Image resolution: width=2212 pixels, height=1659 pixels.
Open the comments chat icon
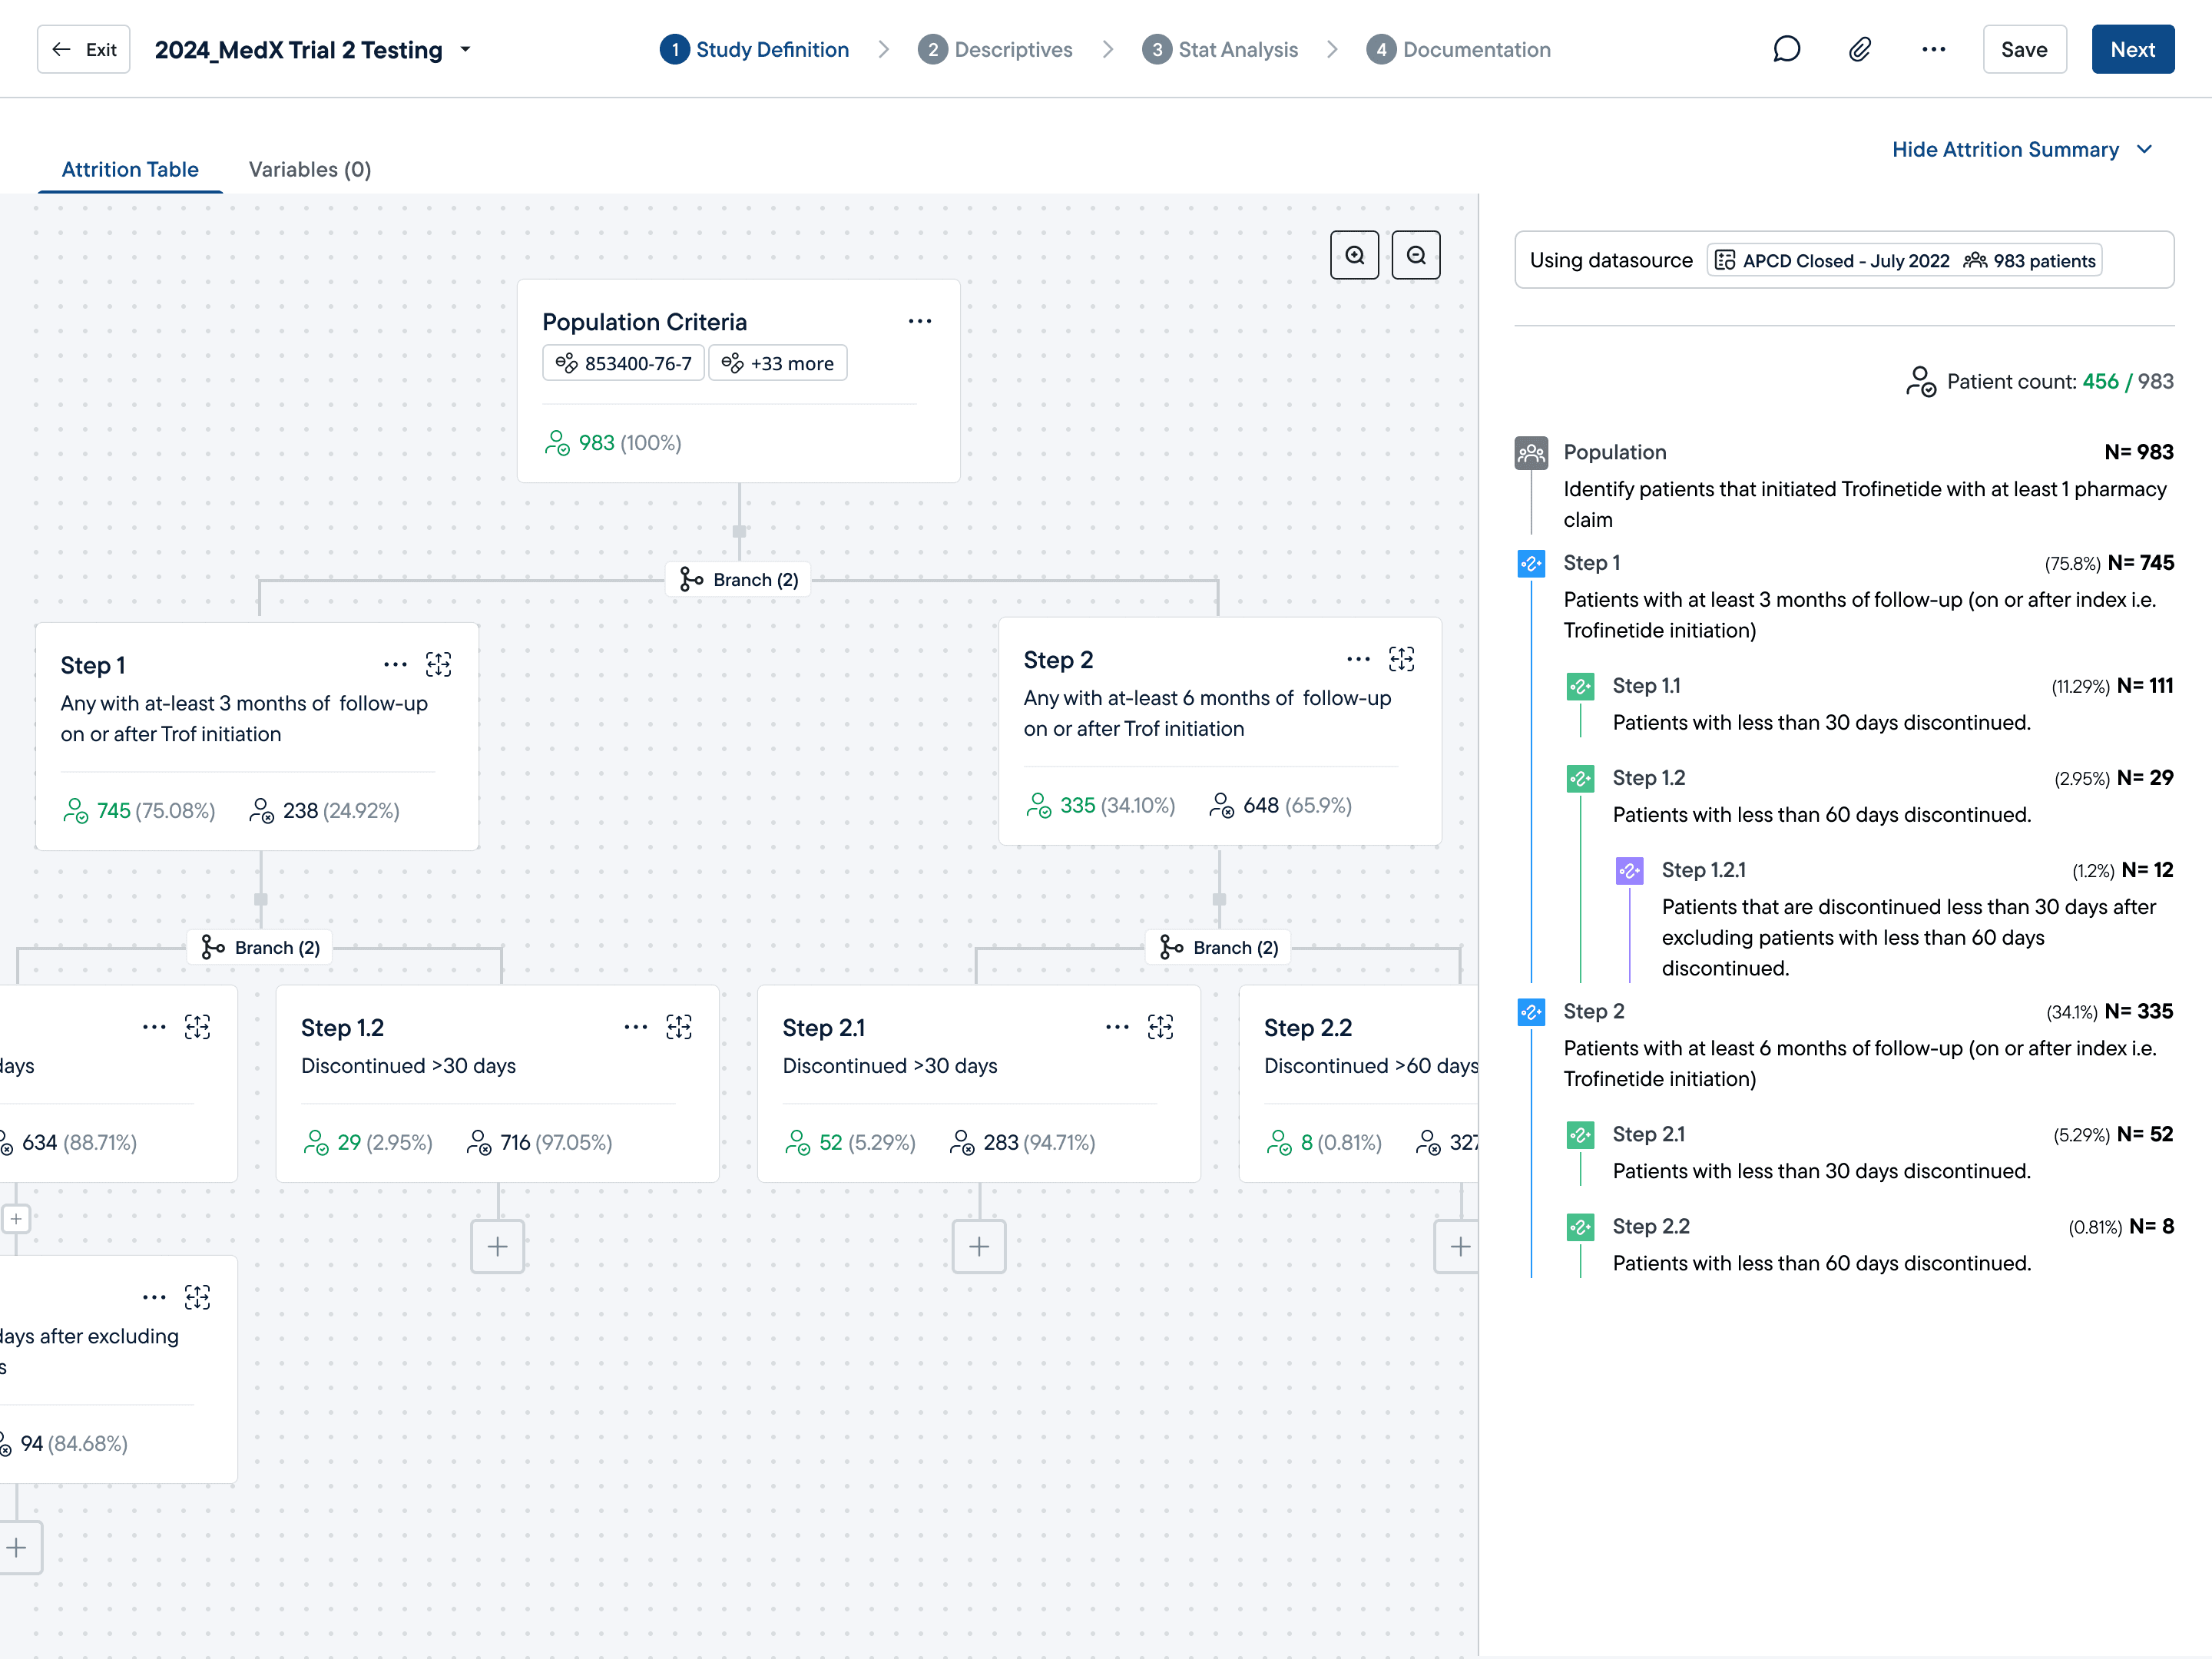pos(1786,49)
